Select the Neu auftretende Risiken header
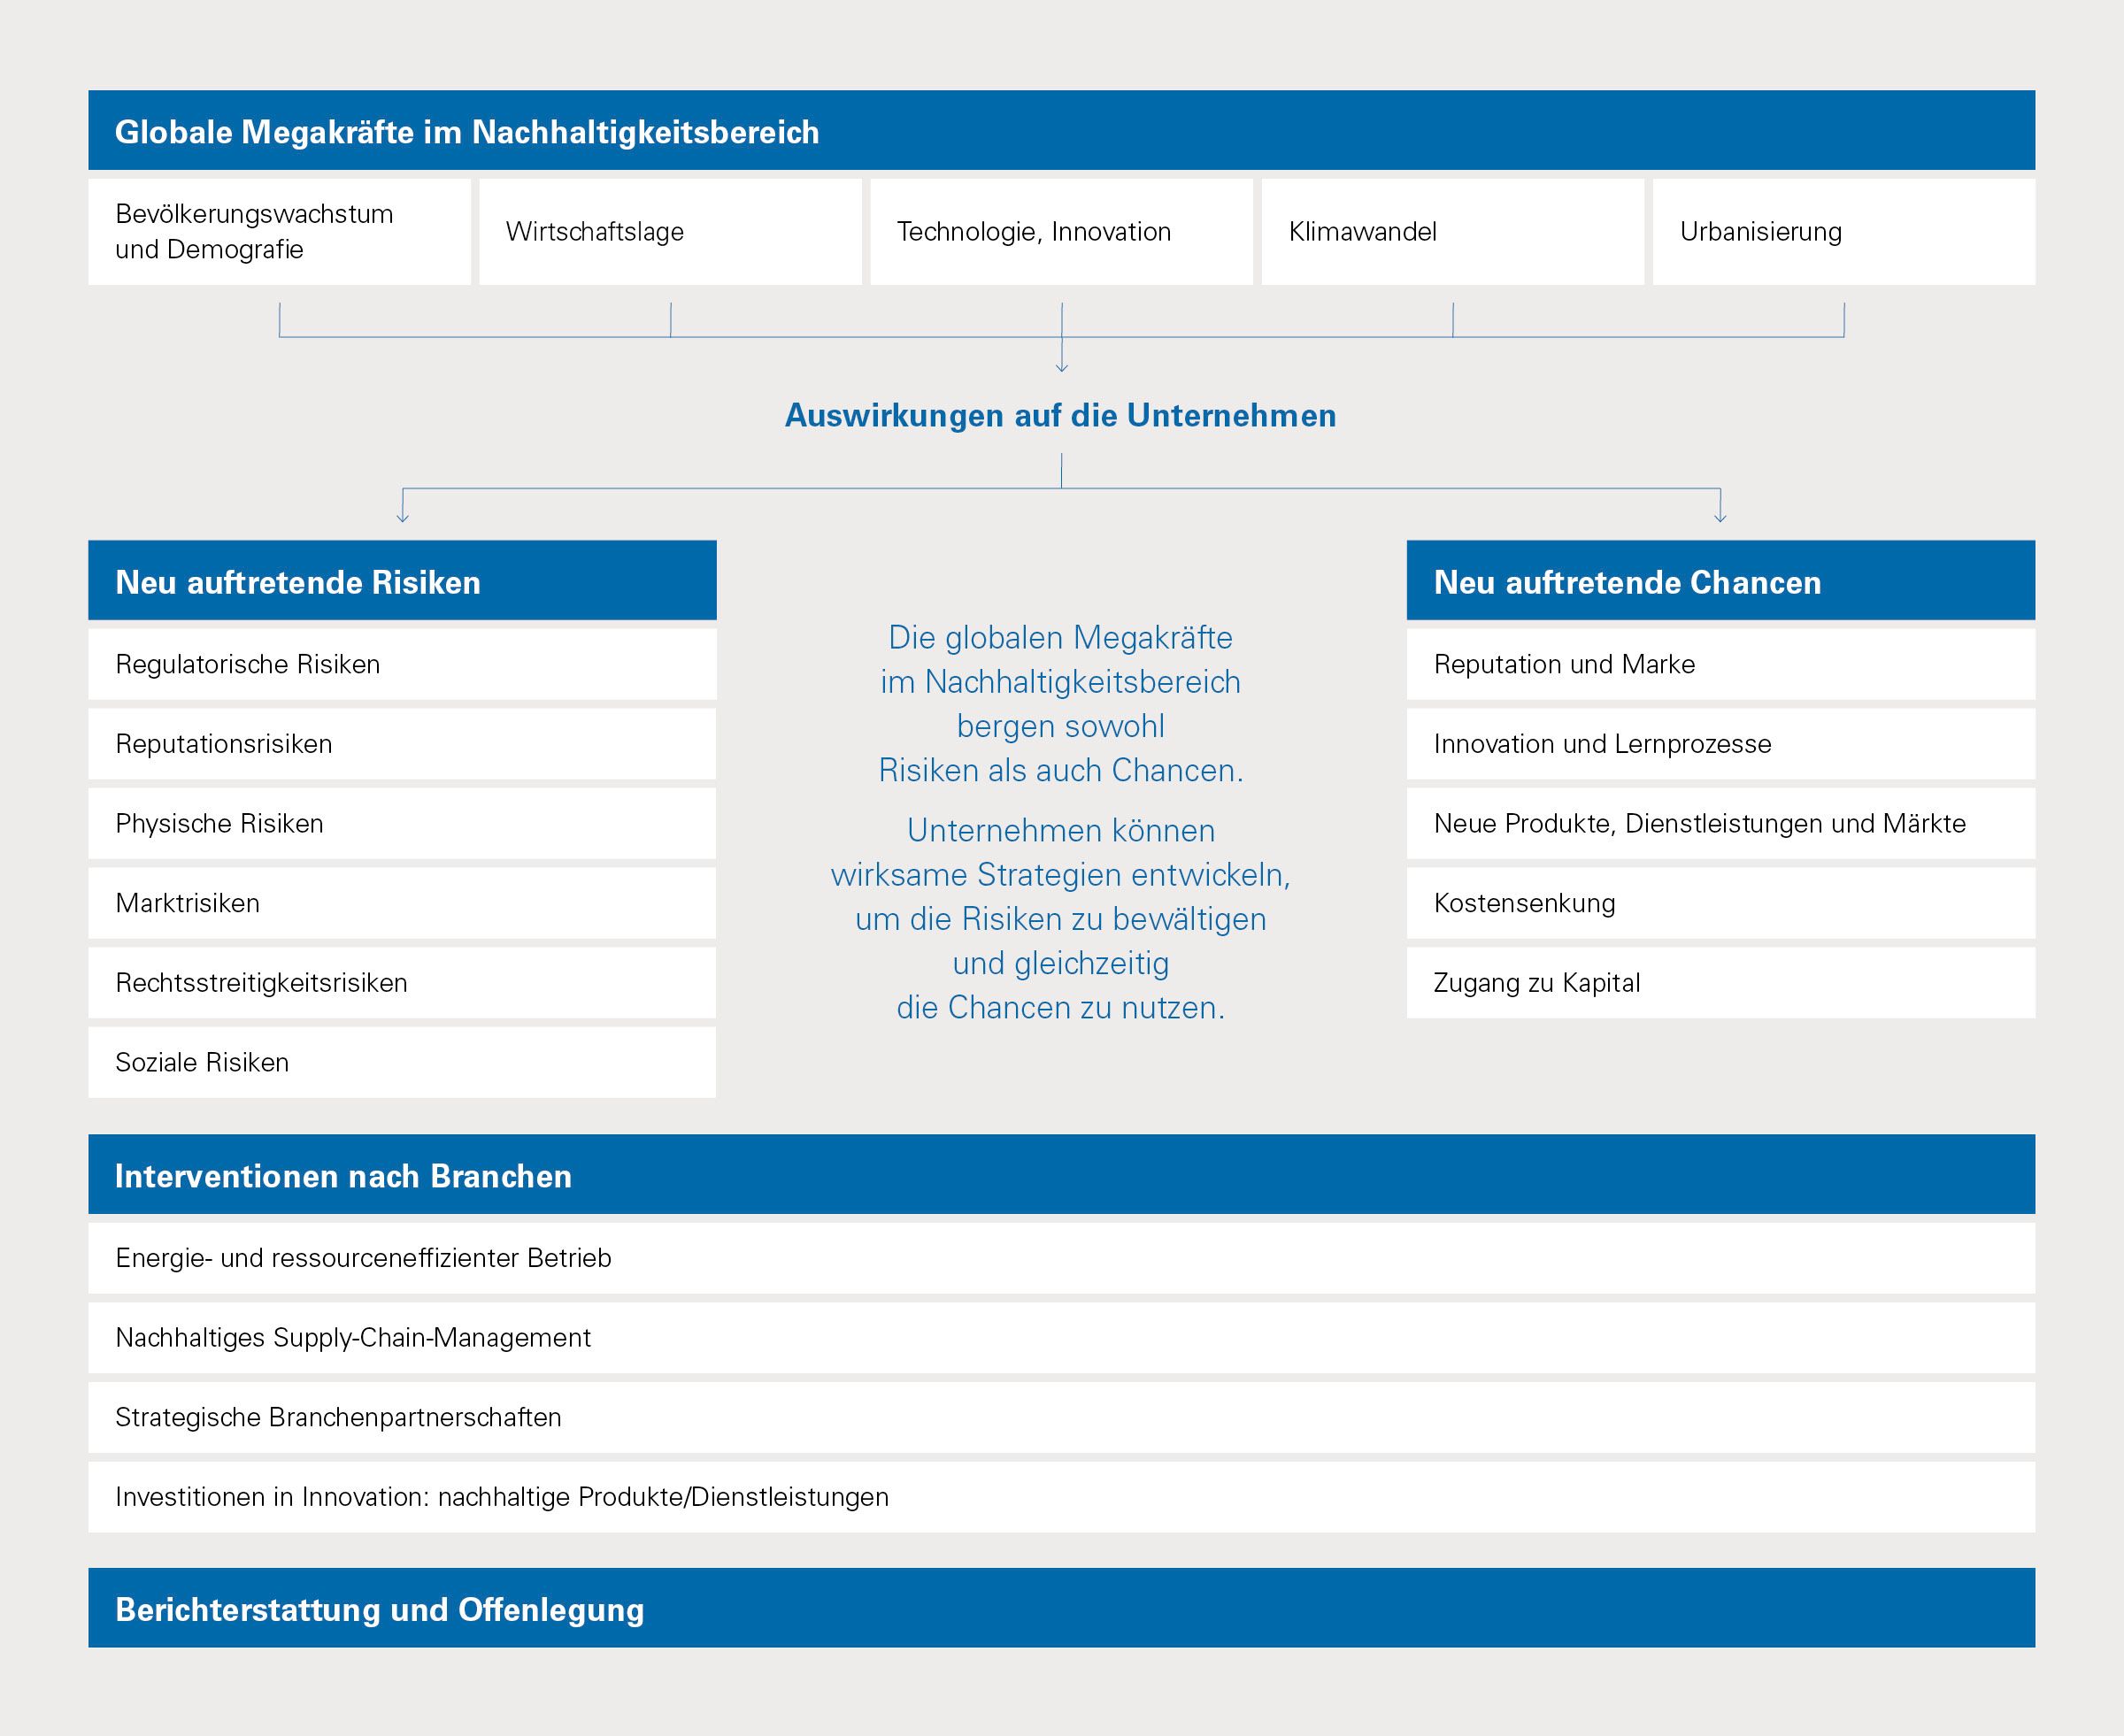The height and width of the screenshot is (1736, 2124). tap(402, 581)
